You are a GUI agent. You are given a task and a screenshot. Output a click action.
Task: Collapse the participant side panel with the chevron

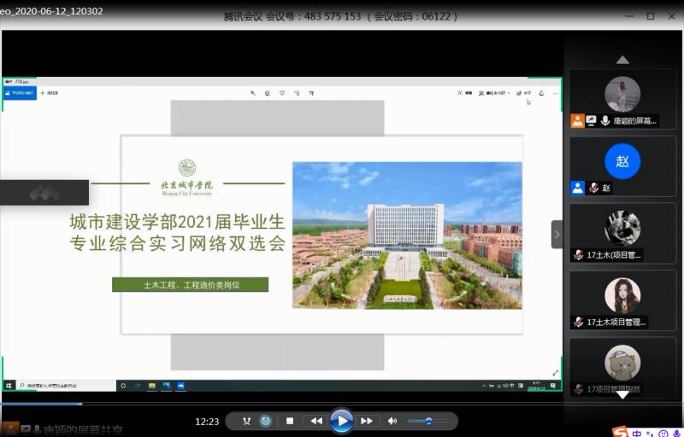point(557,234)
